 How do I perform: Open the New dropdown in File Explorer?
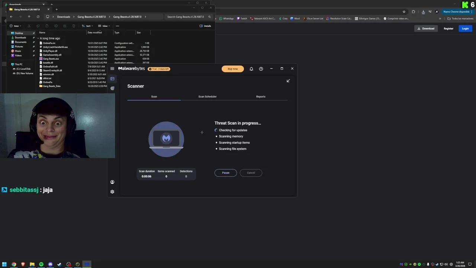click(15, 26)
